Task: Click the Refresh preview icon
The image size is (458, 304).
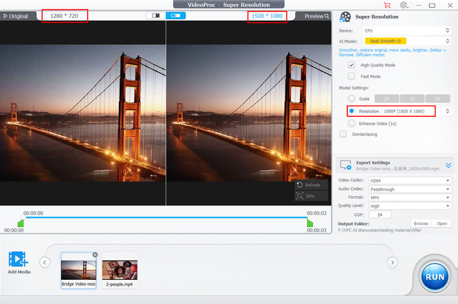Action: click(x=300, y=185)
